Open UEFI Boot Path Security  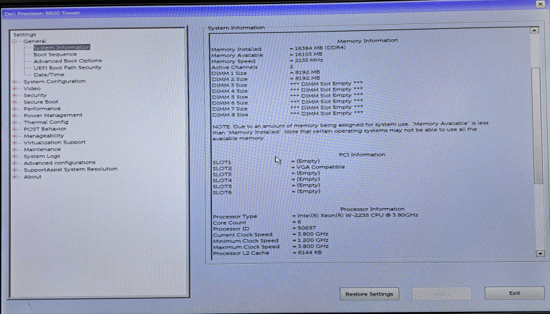(67, 67)
